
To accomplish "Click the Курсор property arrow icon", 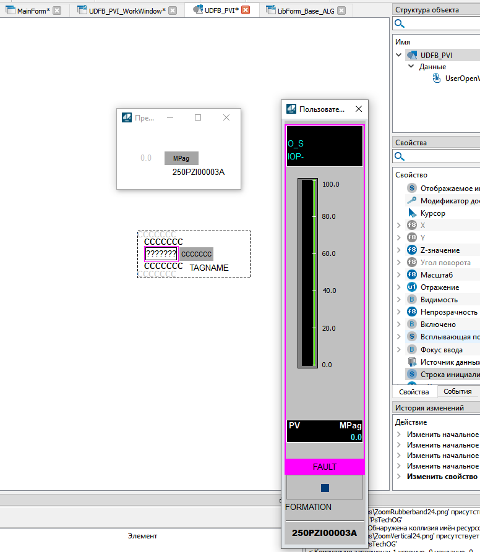I will tap(411, 213).
